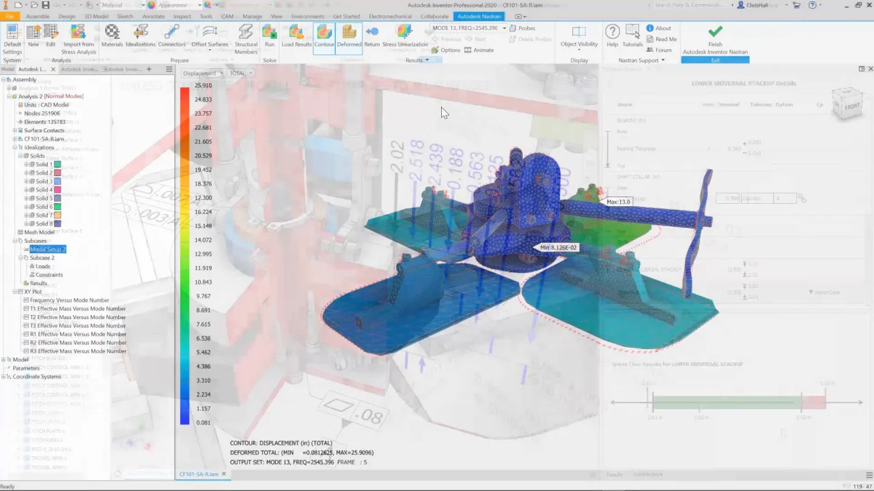This screenshot has width=874, height=491.
Task: Switch to the Electromechanical tab
Action: pyautogui.click(x=391, y=16)
